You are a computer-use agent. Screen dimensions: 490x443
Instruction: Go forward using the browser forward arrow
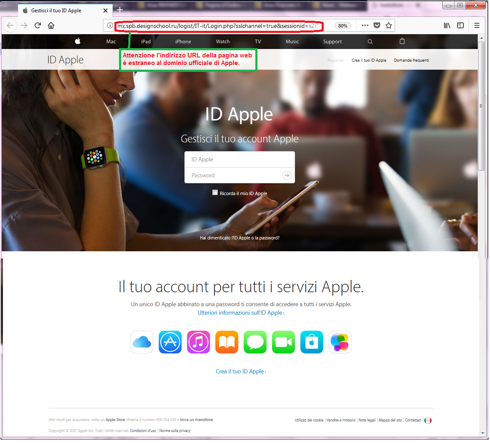click(24, 26)
